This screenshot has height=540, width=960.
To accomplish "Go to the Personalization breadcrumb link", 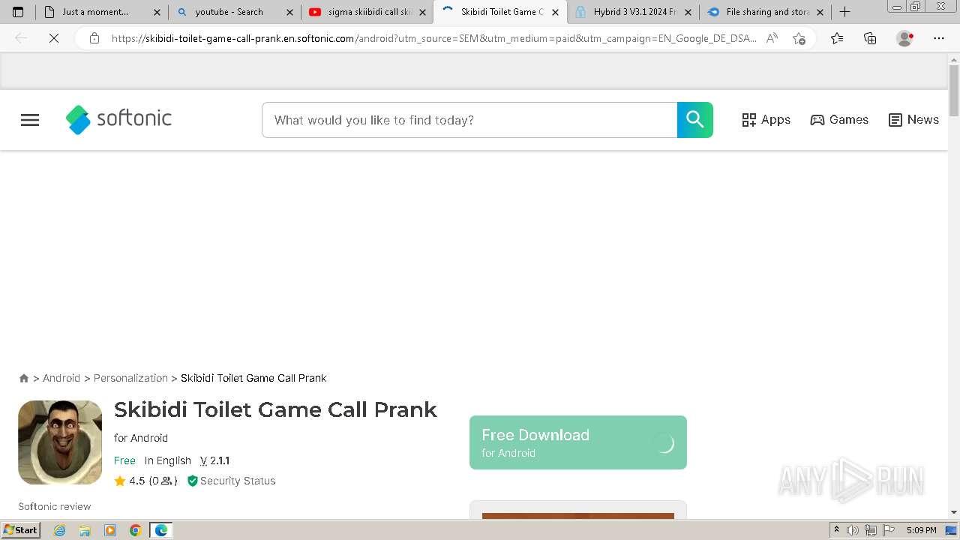I will [x=130, y=378].
